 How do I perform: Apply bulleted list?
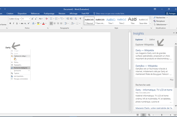[x=51, y=19]
